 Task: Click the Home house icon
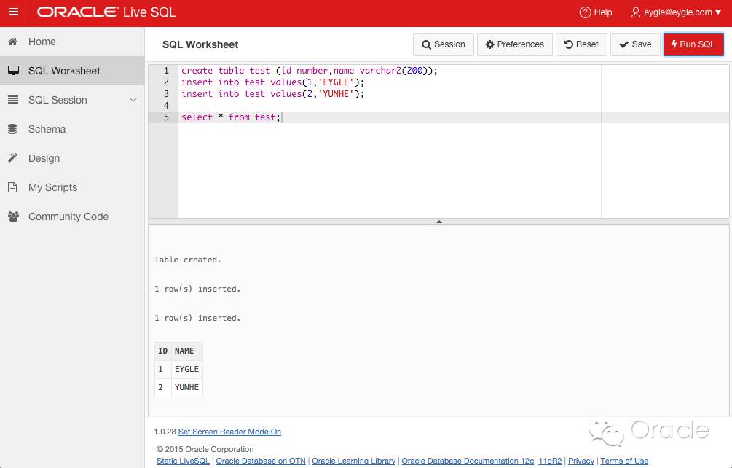point(13,42)
